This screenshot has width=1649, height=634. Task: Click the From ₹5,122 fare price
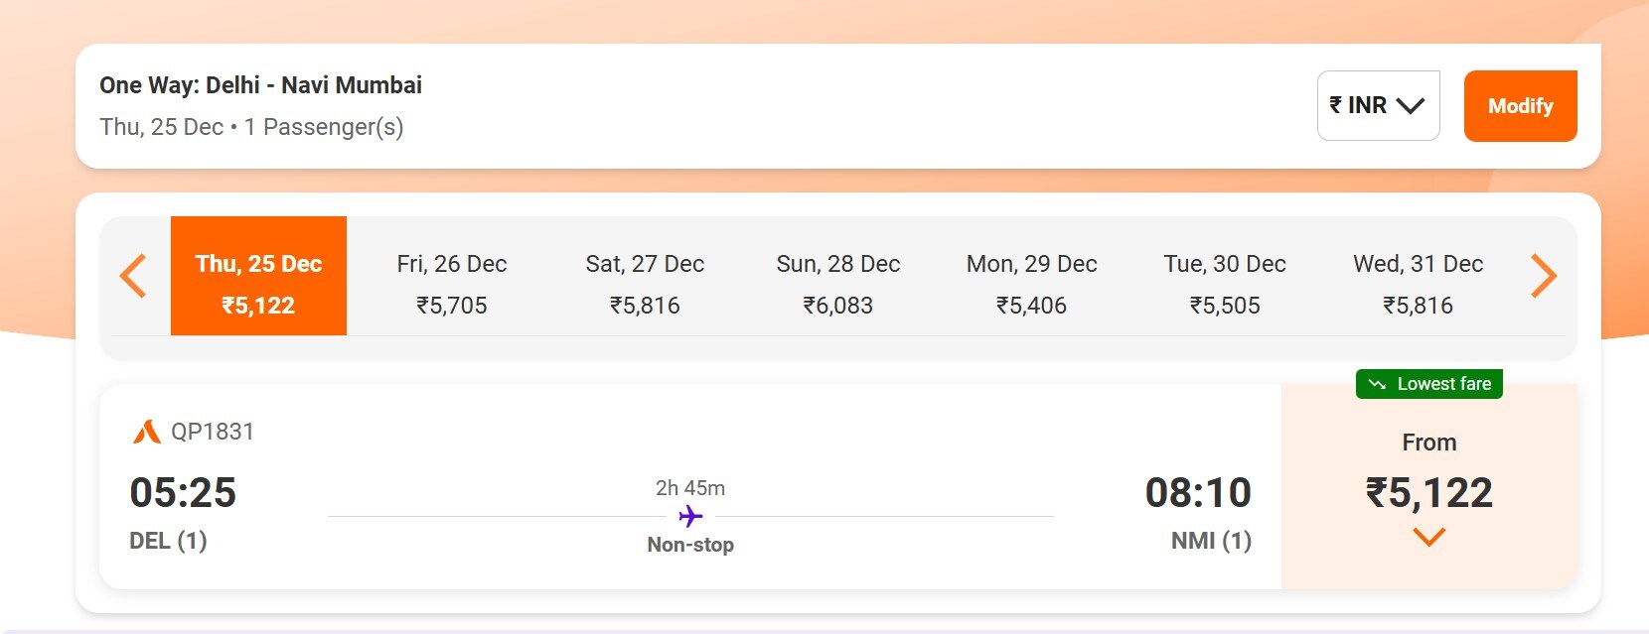(1428, 492)
